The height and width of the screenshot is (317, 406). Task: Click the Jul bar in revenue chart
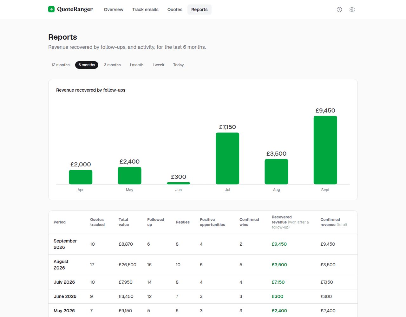(x=227, y=158)
